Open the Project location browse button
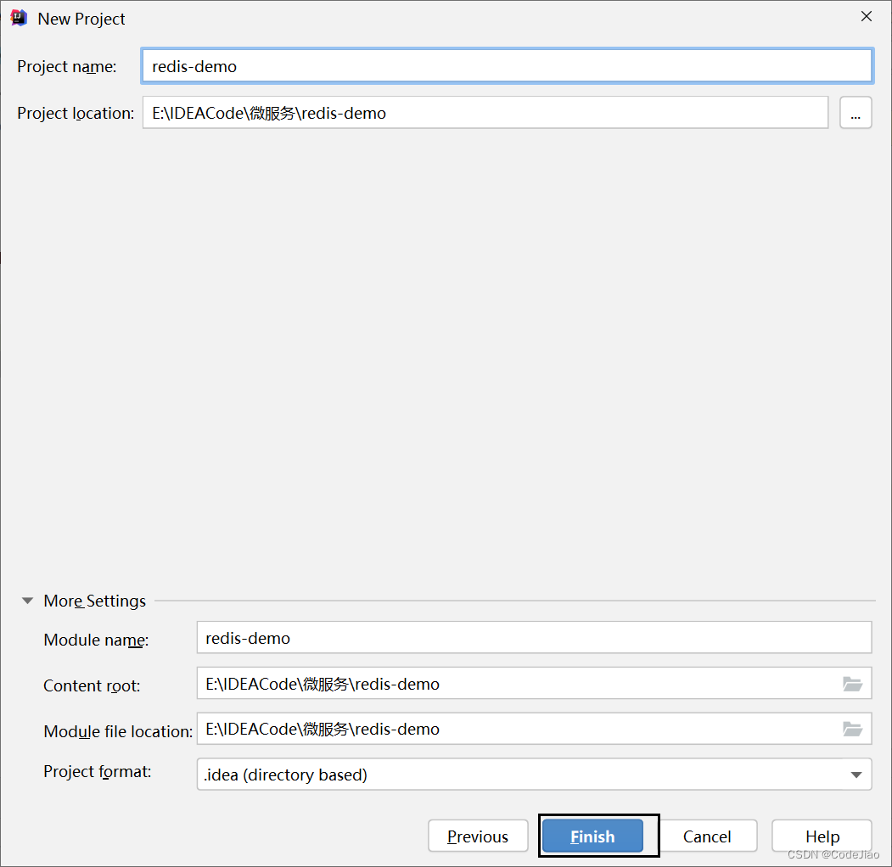The height and width of the screenshot is (867, 892). 856,113
